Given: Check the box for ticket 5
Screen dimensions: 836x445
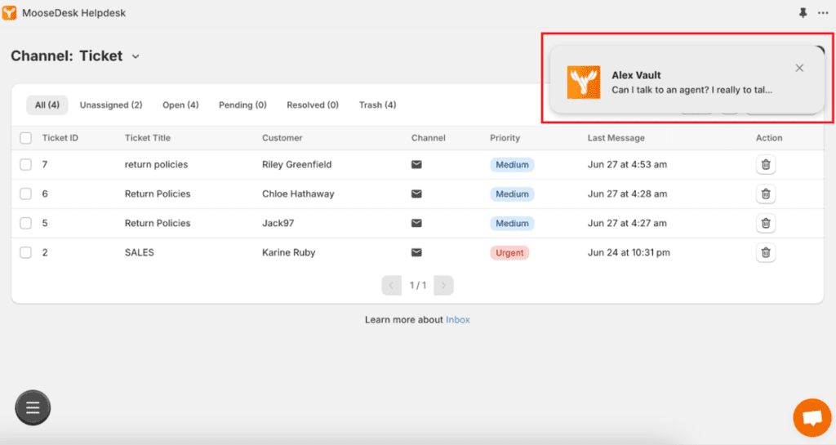Looking at the screenshot, I should (x=25, y=223).
